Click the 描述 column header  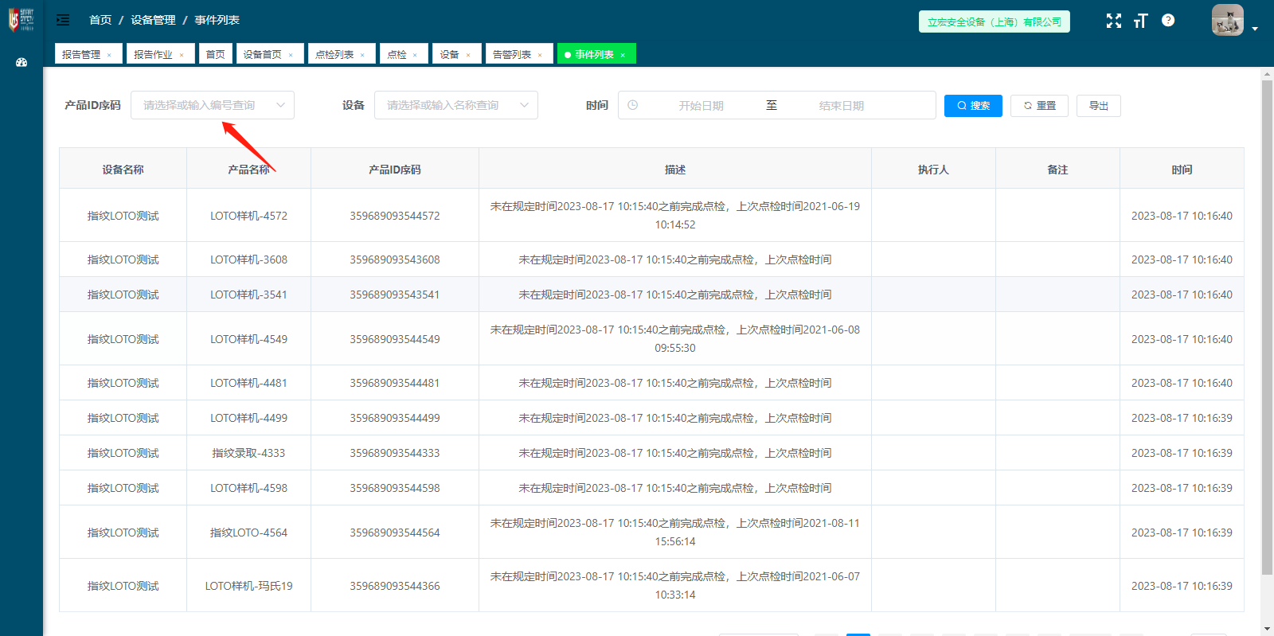675,170
